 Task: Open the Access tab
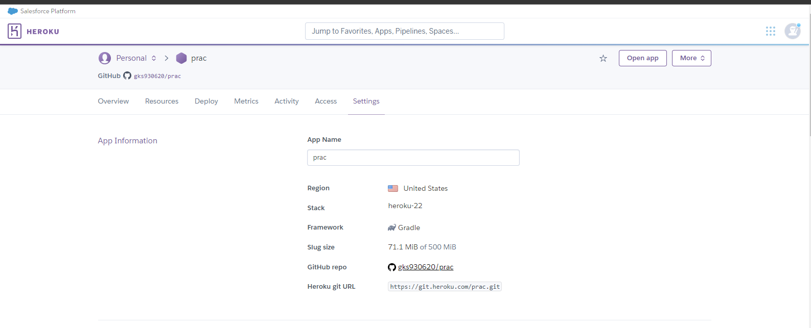(326, 101)
